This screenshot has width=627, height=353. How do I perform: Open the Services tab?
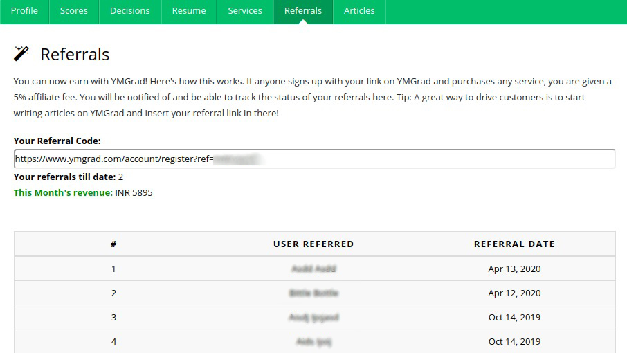pos(245,11)
